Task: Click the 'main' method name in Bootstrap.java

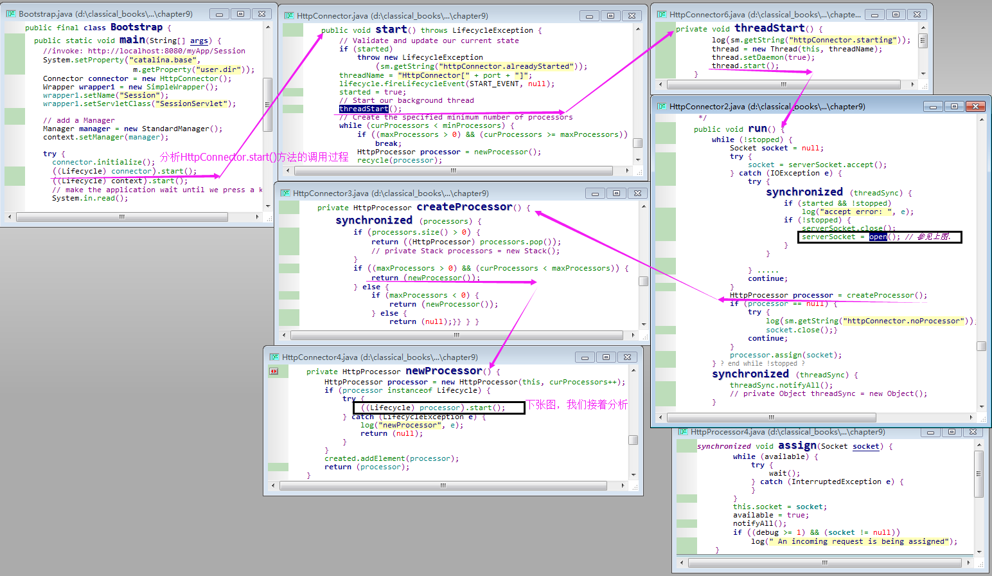Action: click(x=132, y=40)
